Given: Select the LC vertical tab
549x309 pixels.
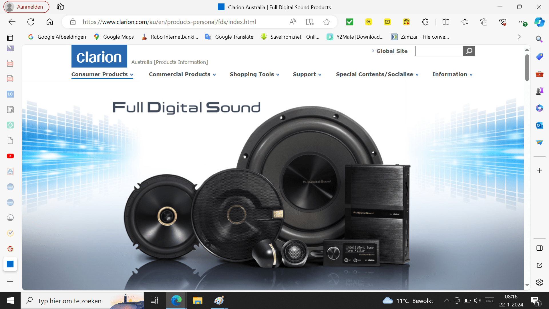Looking at the screenshot, I should (10, 94).
